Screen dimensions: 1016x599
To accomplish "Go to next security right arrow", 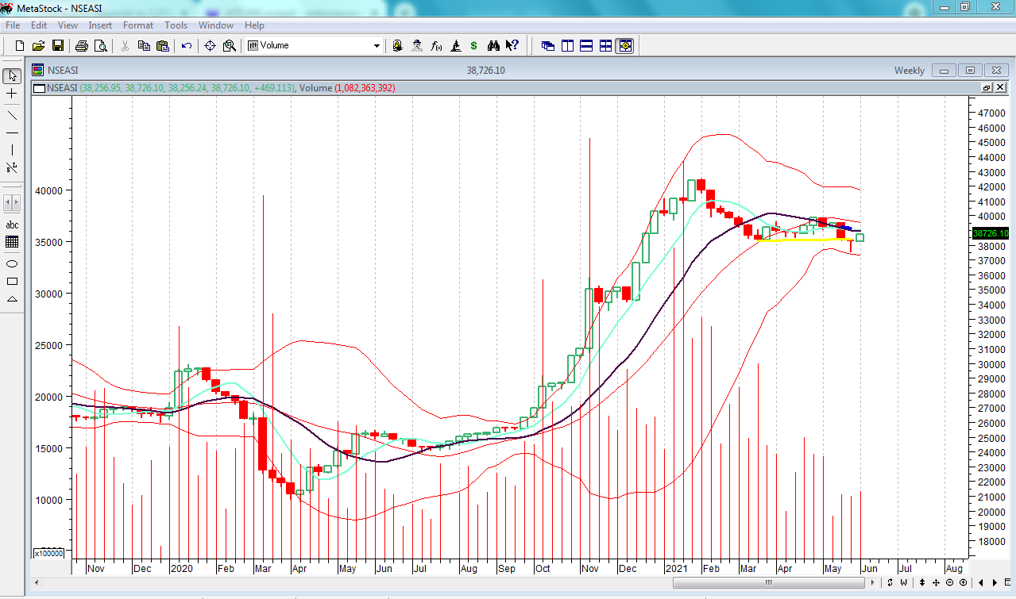I will (995, 582).
